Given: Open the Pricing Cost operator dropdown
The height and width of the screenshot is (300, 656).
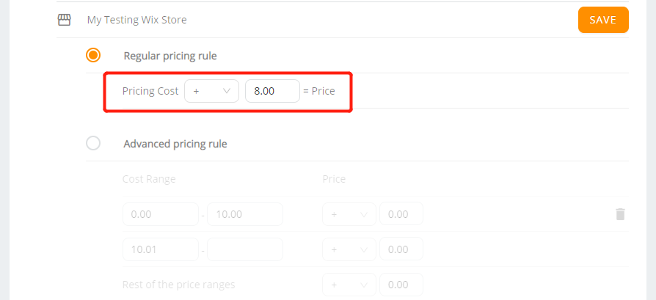Looking at the screenshot, I should click(211, 91).
